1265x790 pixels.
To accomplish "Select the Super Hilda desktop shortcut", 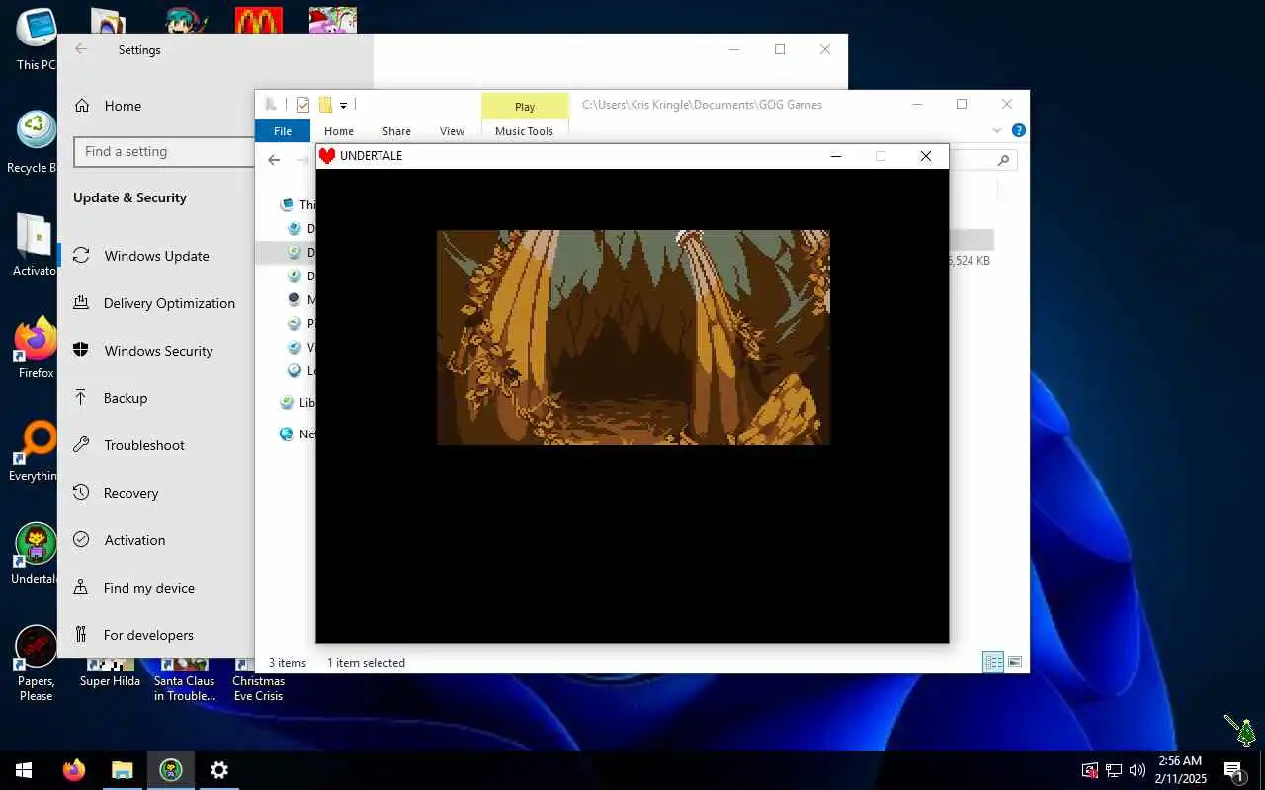I will tap(110, 673).
